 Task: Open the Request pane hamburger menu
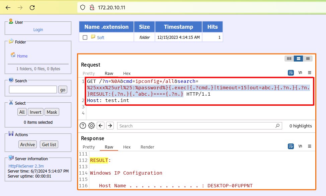[x=310, y=73]
